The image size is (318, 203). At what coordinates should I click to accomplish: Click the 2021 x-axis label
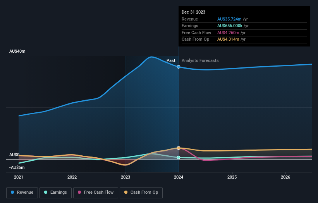19,177
